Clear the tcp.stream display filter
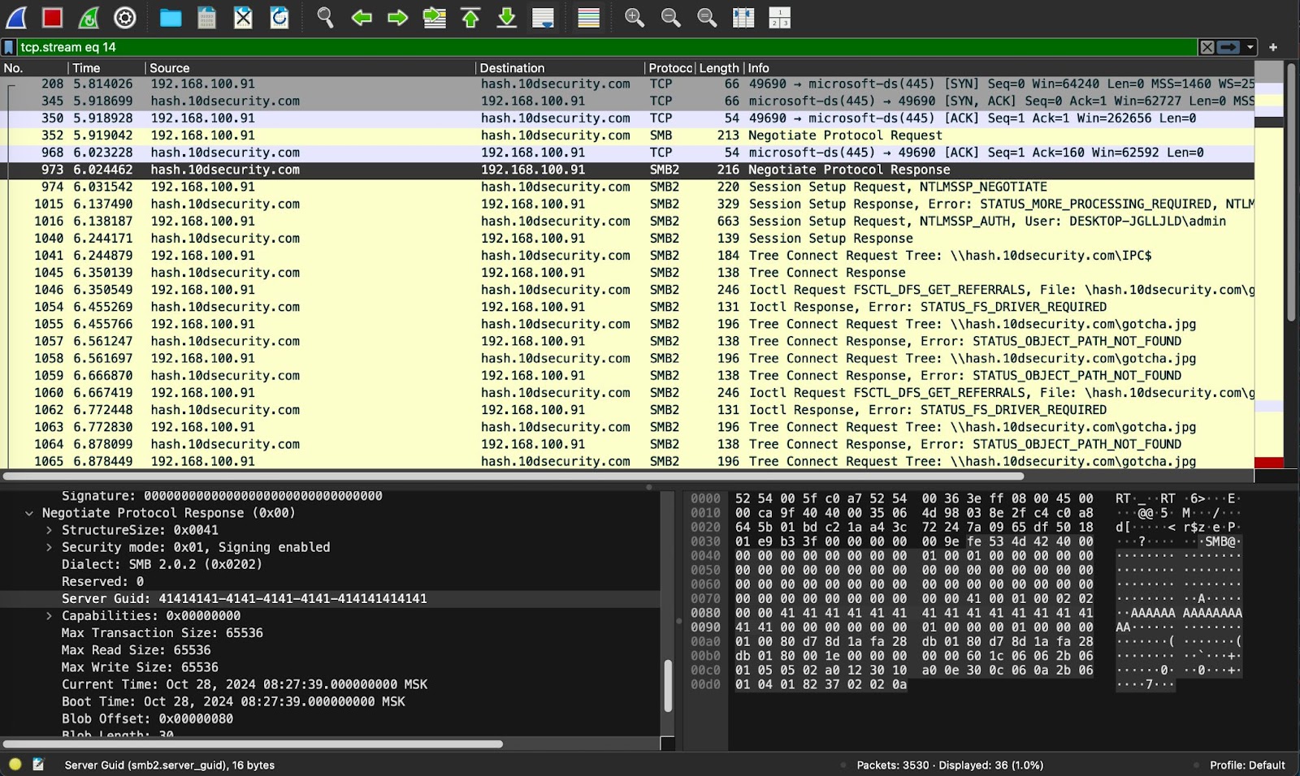Viewport: 1300px width, 776px height. tap(1207, 47)
